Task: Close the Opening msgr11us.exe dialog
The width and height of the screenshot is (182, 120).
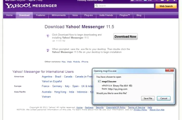Action: point(170,70)
